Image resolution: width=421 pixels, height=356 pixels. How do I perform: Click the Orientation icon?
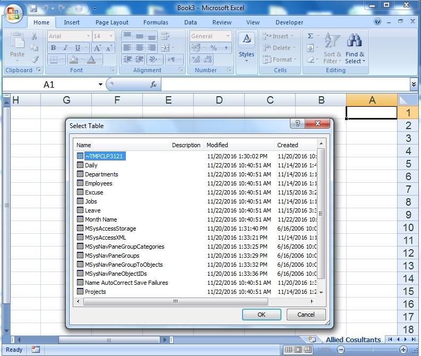152,60
